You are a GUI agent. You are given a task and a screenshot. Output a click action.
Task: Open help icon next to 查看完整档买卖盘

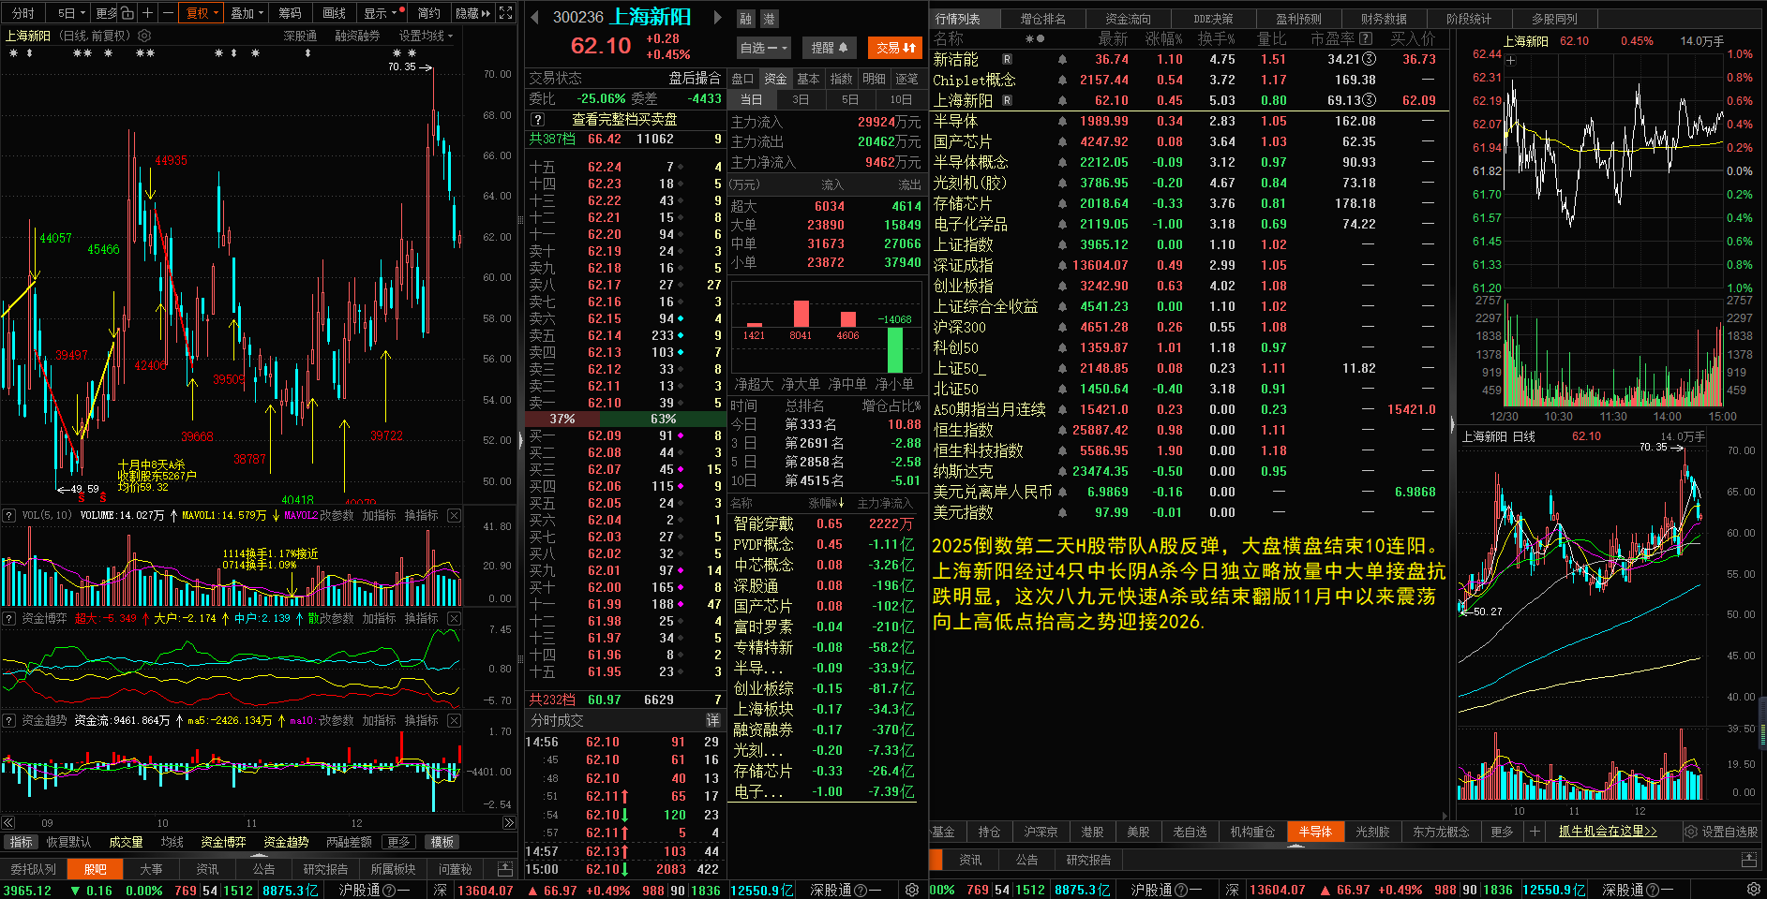537,120
